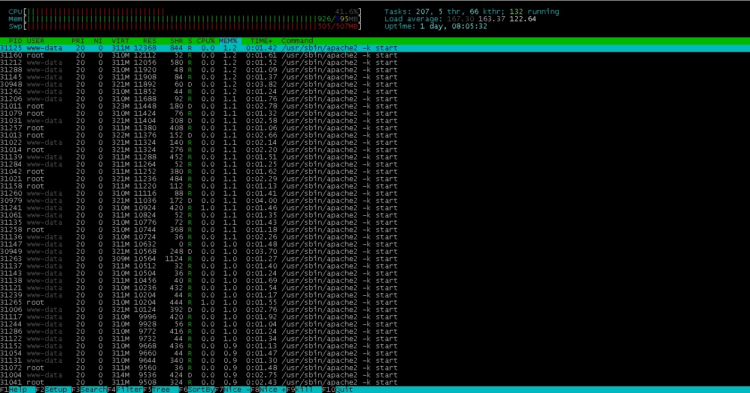Open F2 Setup in the footer
Image resolution: width=750 pixels, height=393 pixels.
tap(51, 390)
